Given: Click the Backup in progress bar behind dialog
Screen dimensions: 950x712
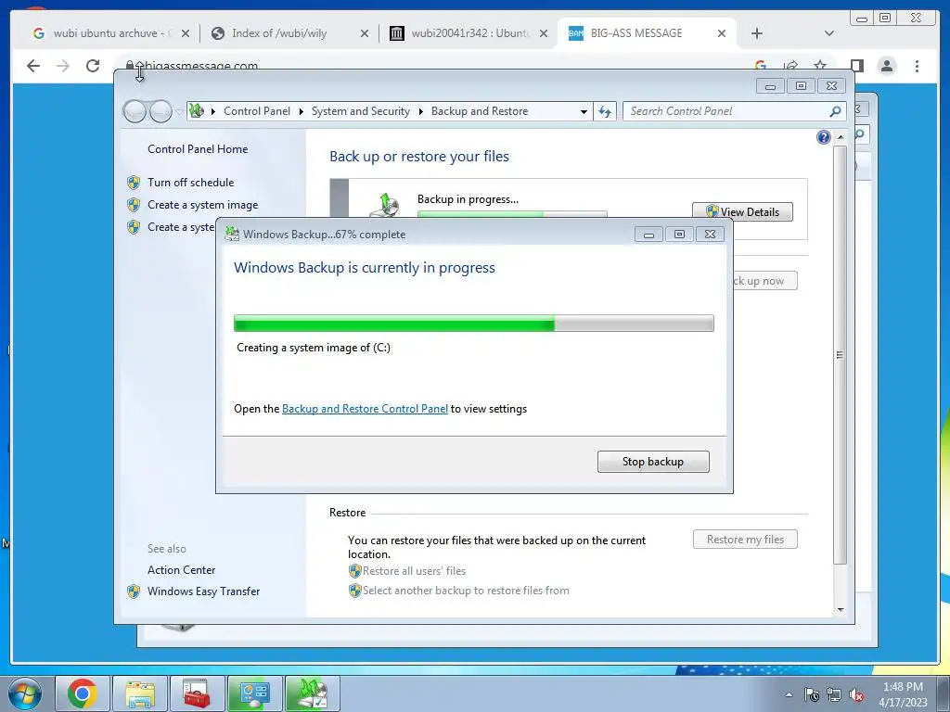Looking at the screenshot, I should pos(512,214).
